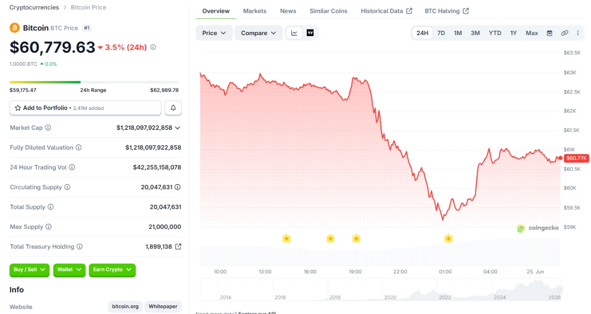Click the bell price alert button
The image size is (591, 314).
[173, 108]
